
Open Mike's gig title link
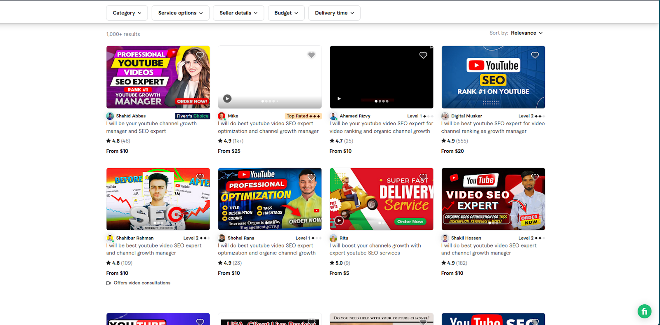tap(268, 127)
